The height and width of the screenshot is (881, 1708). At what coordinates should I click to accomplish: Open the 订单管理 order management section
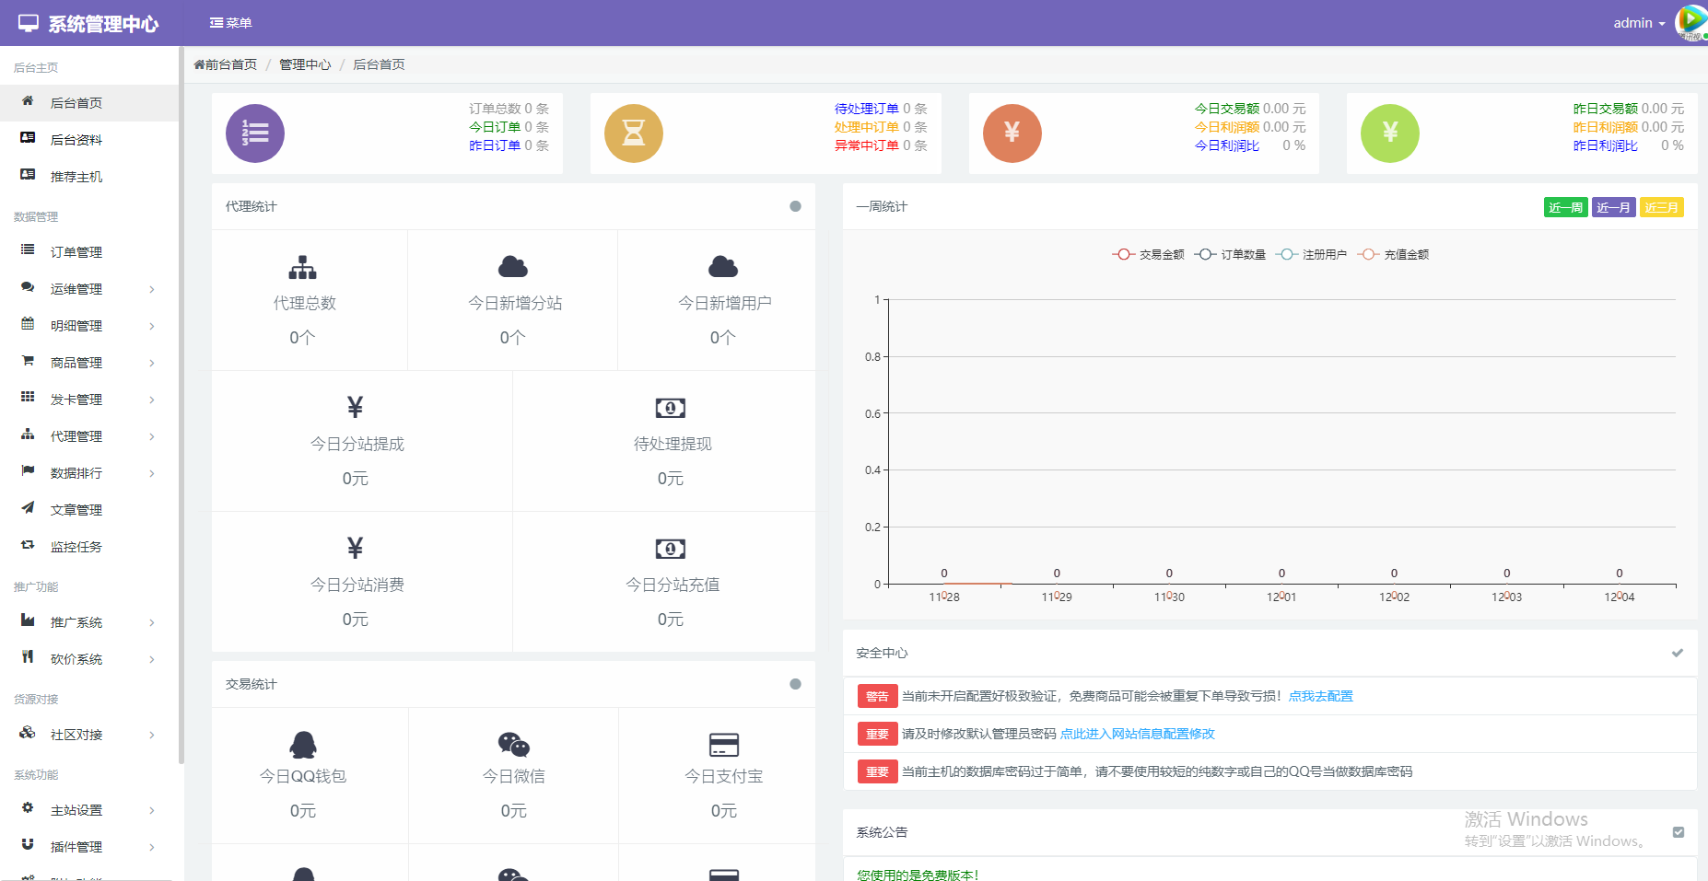click(x=77, y=251)
